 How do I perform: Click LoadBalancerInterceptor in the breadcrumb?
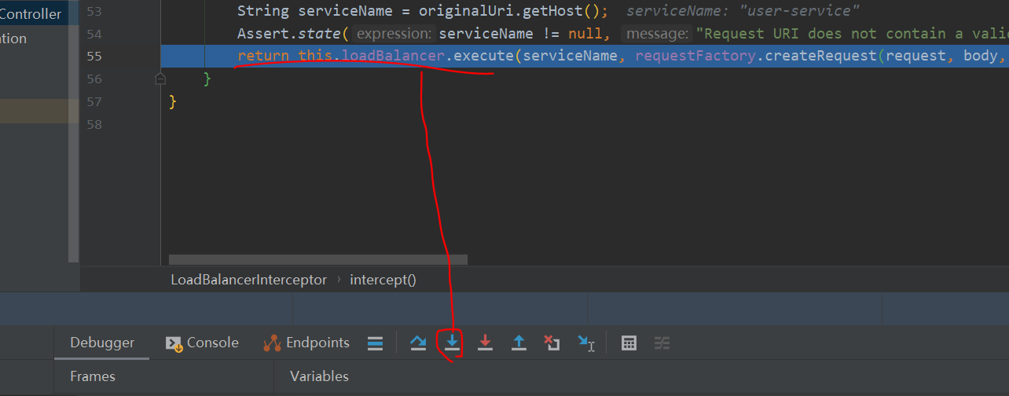click(x=248, y=280)
